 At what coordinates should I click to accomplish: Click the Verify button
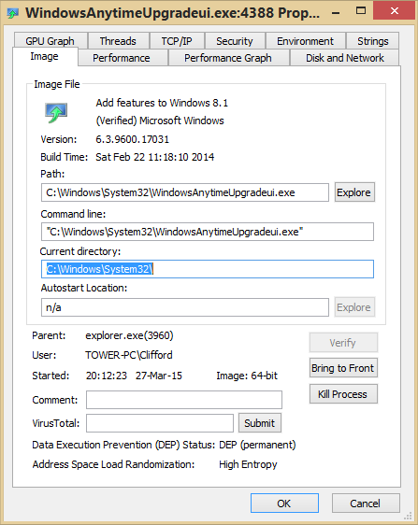[343, 343]
